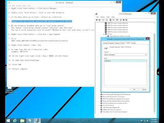164x123 pixels.
Task: Open File Explorer from the taskbar
Action: [x=22, y=121]
